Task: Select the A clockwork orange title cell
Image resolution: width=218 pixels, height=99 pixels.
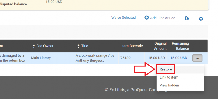Action: click(x=96, y=58)
